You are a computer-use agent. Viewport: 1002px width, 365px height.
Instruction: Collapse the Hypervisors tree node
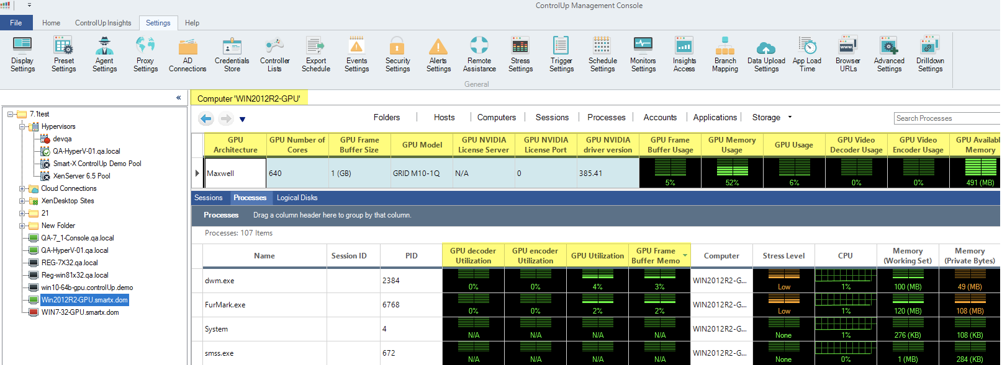(22, 126)
